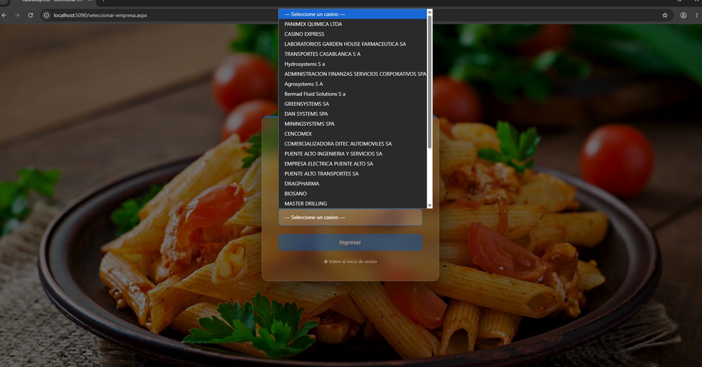Screen dimensions: 702x367
Task: Choose PANIMEX QUIMICA LTDA
Action: tap(353, 24)
